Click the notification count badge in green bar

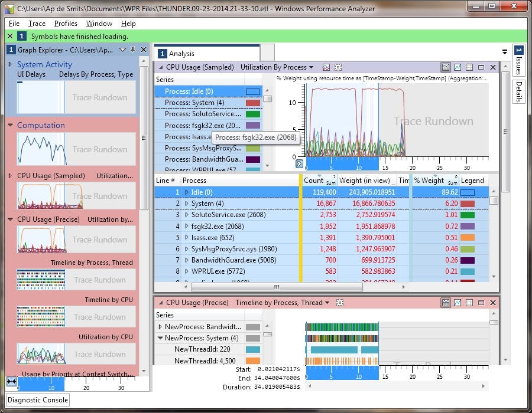tap(22, 36)
